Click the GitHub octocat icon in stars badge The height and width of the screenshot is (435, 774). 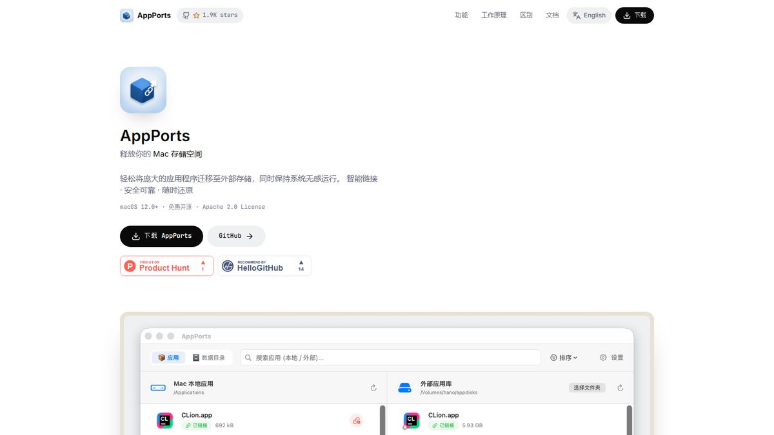[186, 15]
